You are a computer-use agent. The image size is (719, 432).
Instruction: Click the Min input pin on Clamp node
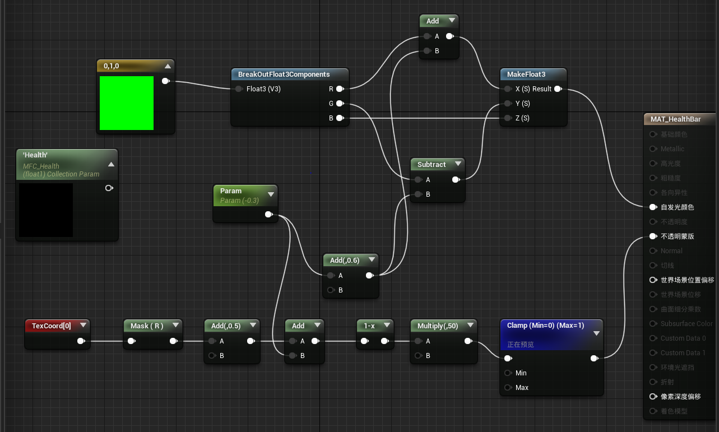pos(508,373)
